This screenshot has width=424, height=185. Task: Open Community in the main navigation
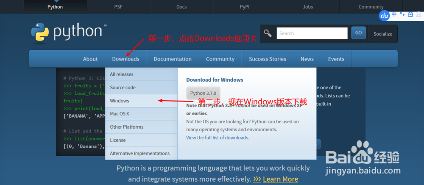220,59
